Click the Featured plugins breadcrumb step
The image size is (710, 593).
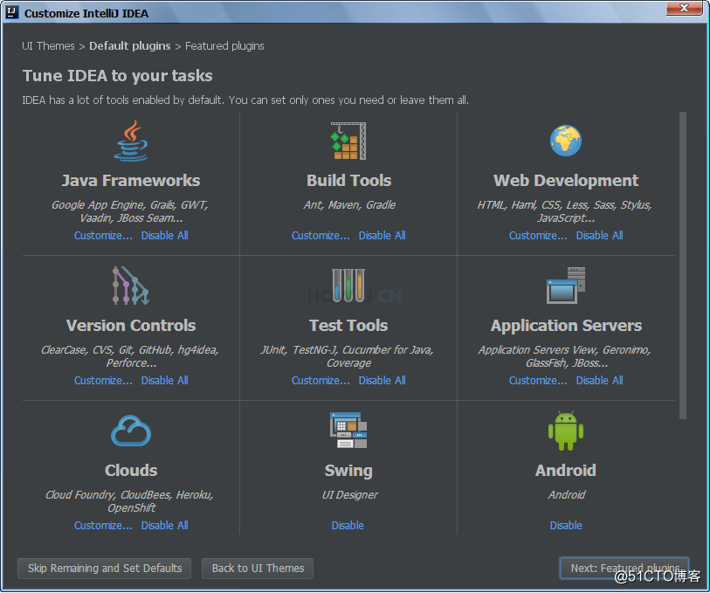pyautogui.click(x=224, y=46)
